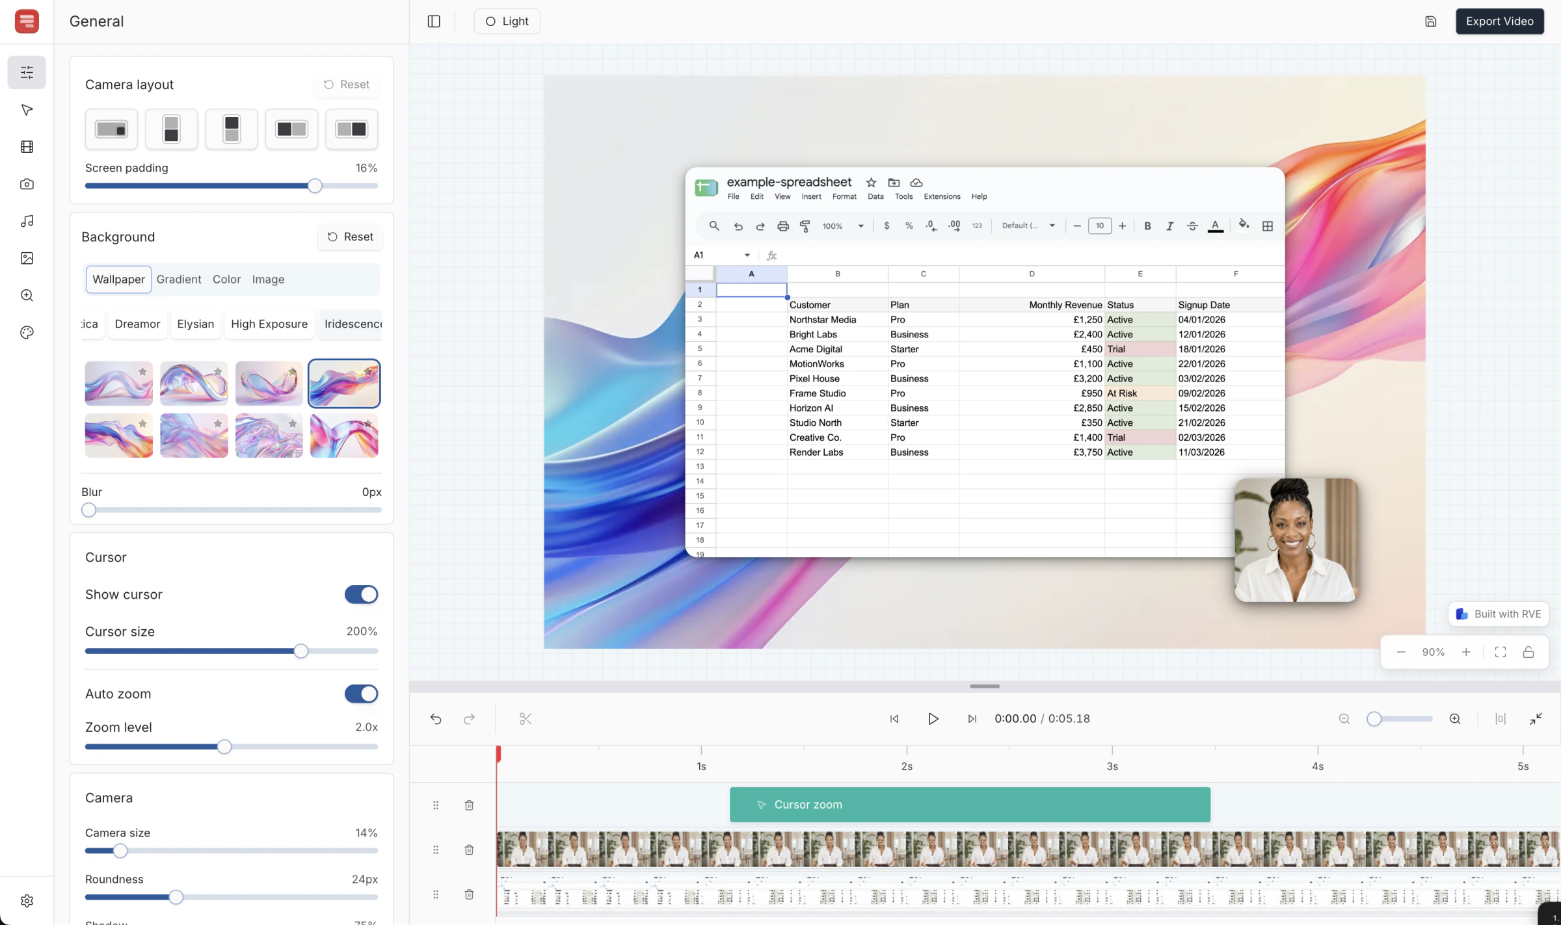1561x925 pixels.
Task: Choose the Dreamor wallpaper category
Action: pyautogui.click(x=137, y=324)
